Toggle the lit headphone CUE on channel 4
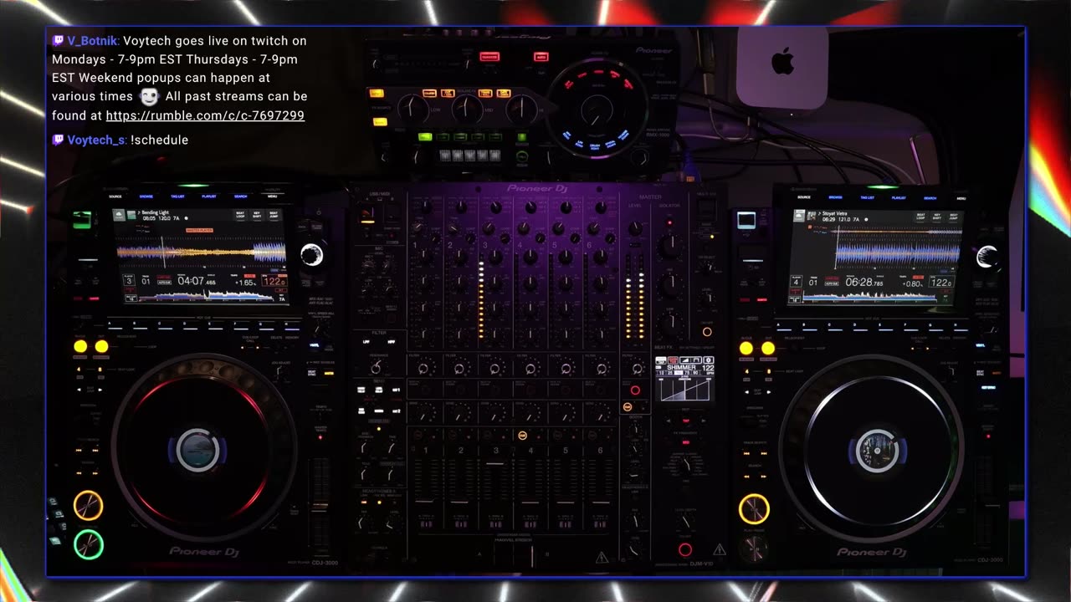Viewport: 1071px width, 602px height. coord(523,436)
